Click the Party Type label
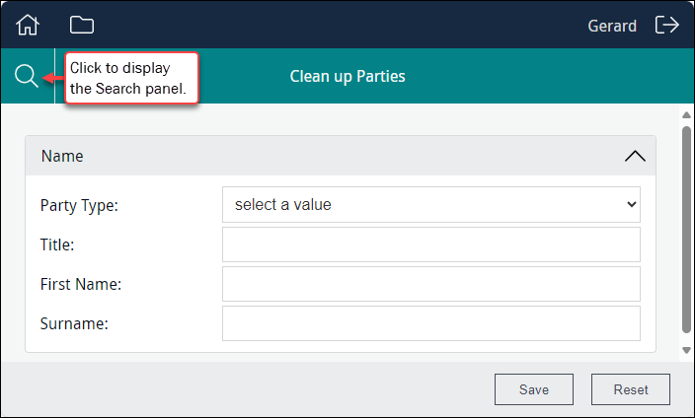This screenshot has height=418, width=695. (79, 205)
